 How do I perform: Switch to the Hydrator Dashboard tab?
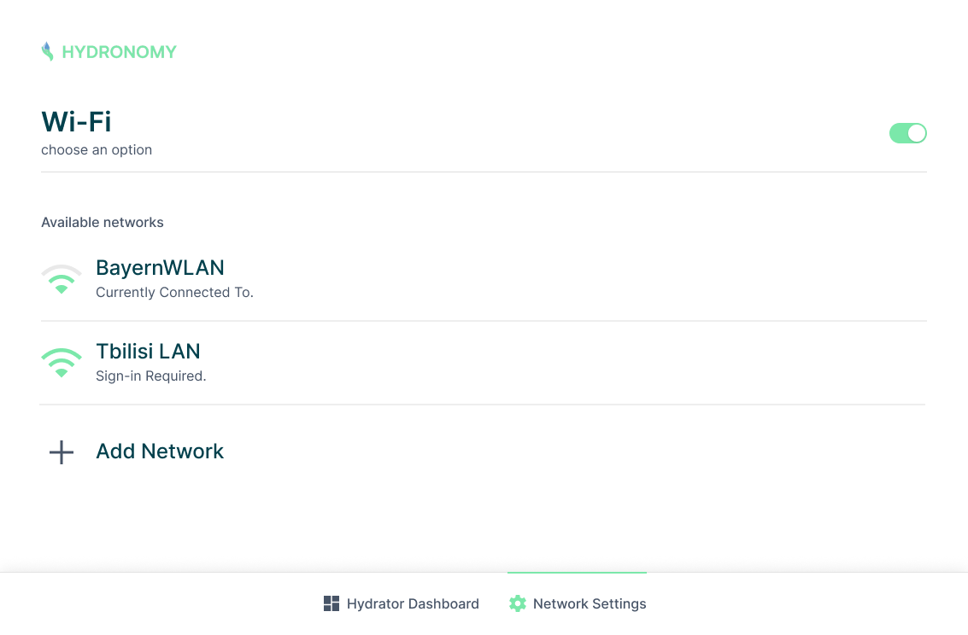(x=412, y=604)
